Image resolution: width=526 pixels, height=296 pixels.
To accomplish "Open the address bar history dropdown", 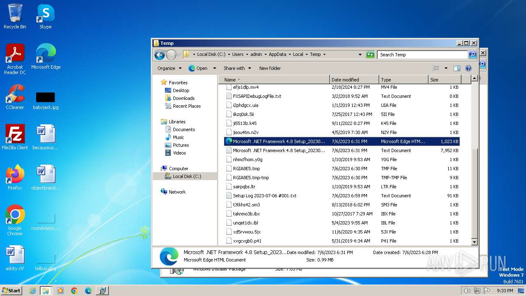I will [x=360, y=55].
